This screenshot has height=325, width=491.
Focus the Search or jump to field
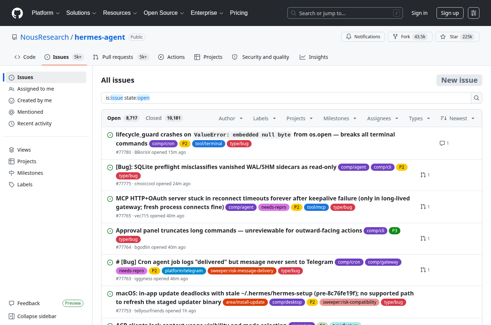(345, 13)
